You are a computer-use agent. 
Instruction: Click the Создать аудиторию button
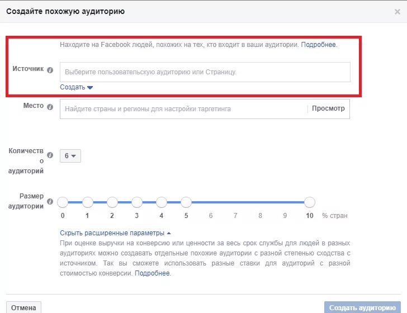[x=362, y=307]
